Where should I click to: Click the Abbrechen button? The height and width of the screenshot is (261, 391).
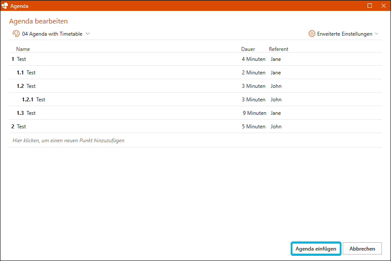[362, 248]
